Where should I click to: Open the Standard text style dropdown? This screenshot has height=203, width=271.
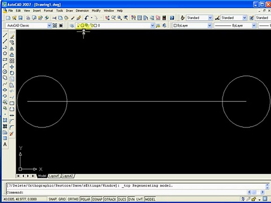(210, 18)
